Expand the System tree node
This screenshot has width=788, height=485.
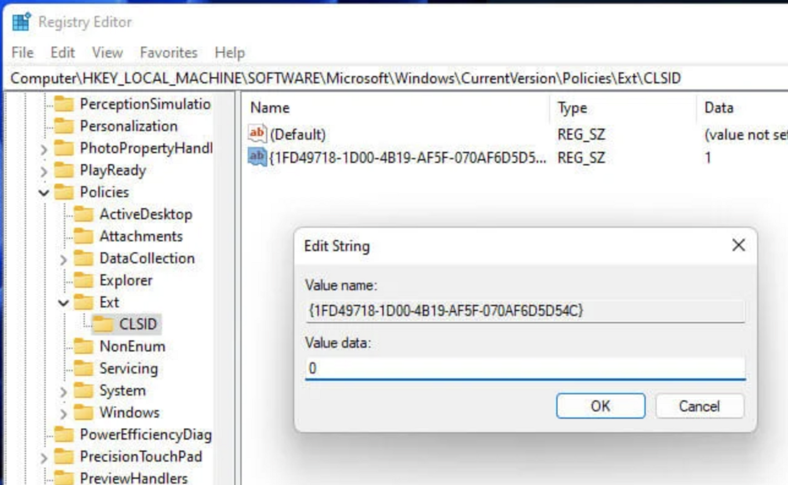(63, 392)
